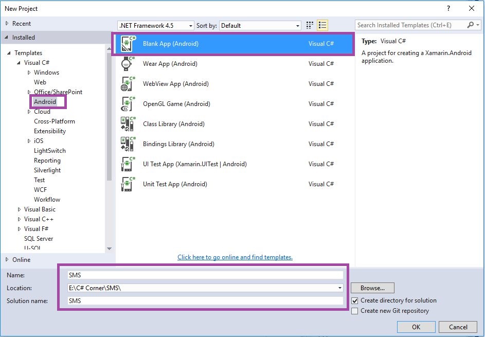Open the .NET Framework 4.5 dropdown
The image size is (485, 337).
point(156,26)
